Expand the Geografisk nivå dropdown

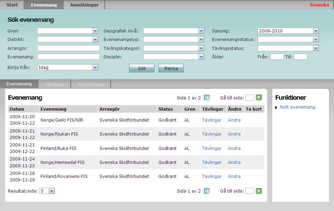173,31
